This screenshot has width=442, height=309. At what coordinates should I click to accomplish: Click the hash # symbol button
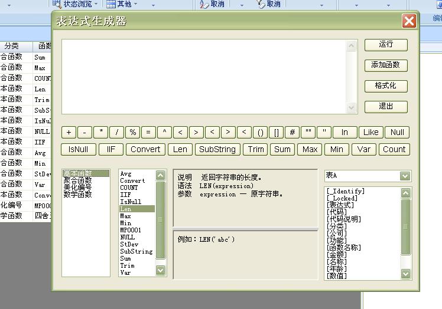[292, 133]
